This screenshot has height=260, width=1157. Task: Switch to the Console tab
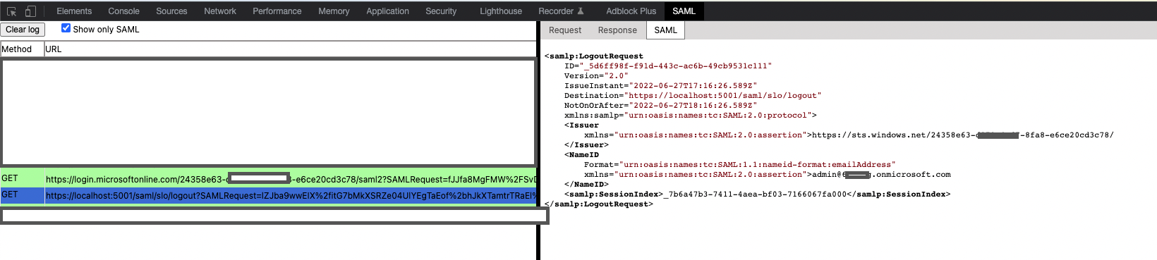[x=123, y=11]
